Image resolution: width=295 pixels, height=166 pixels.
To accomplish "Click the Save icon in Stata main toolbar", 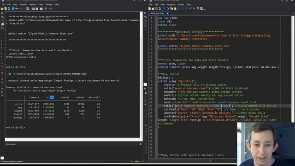I will coord(6,9).
